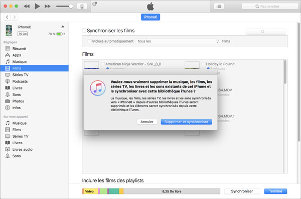The image size is (301, 199).
Task: Eject the iPhone6 device
Action: pyautogui.click(x=63, y=27)
